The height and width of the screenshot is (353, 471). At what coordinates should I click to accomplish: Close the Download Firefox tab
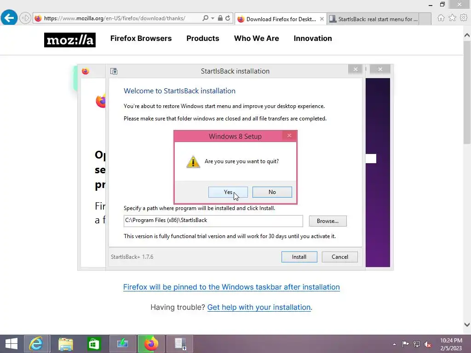click(322, 19)
